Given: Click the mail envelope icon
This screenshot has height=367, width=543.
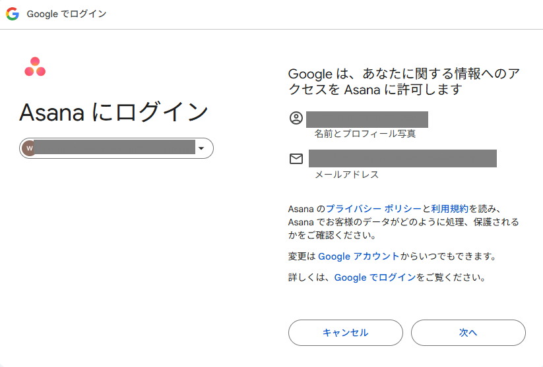Looking at the screenshot, I should click(296, 159).
